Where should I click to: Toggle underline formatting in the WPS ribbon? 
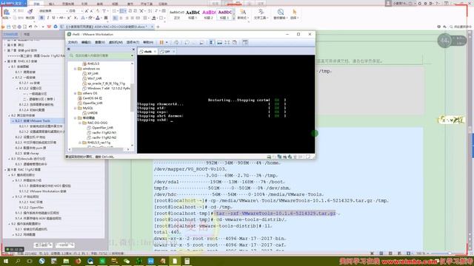click(x=54, y=18)
